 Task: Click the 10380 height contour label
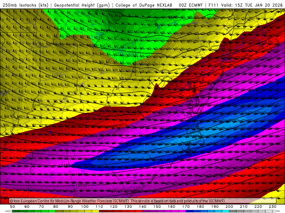[65, 165]
